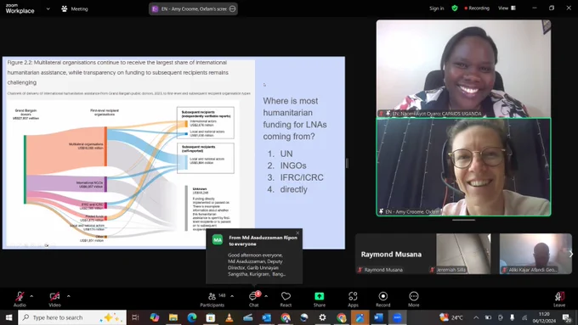Show hidden system tray icons
This screenshot has height=325, width=578.
476,317
